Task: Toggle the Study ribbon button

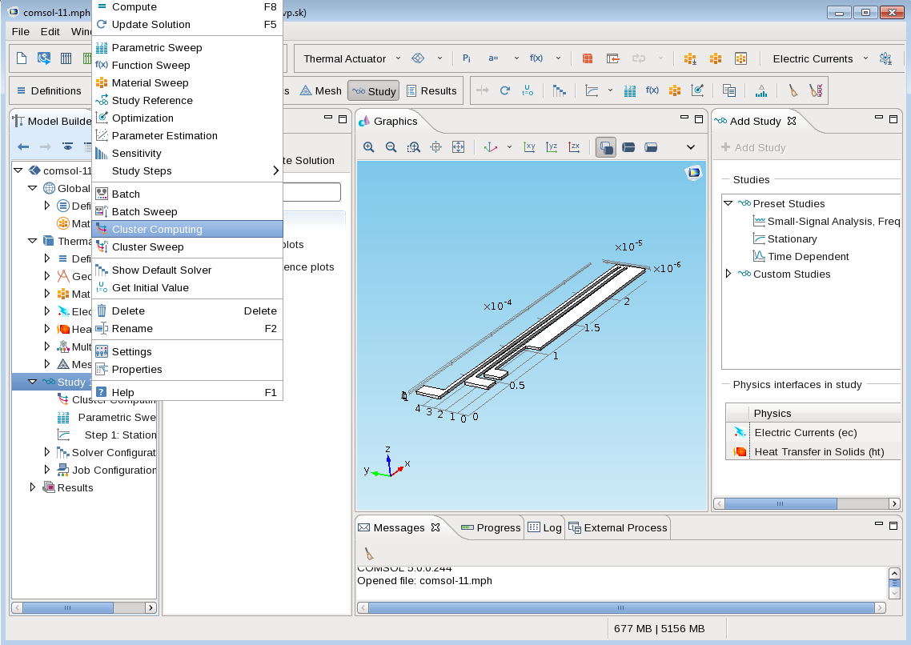Action: (x=373, y=91)
